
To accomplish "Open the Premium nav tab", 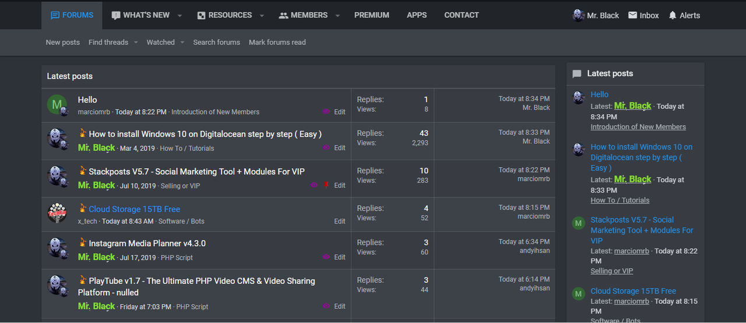I will (372, 15).
